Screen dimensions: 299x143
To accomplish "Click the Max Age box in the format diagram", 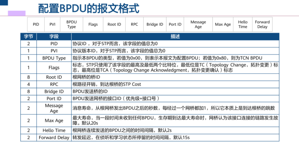I will 223,24.
